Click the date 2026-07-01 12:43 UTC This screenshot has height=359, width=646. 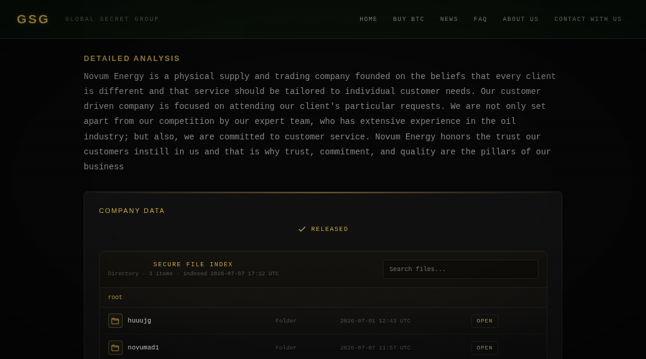click(375, 321)
